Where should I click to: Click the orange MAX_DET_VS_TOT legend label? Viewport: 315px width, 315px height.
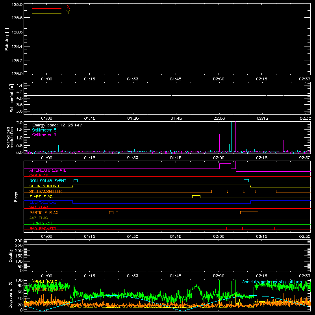[49, 290]
